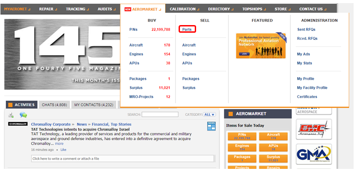The width and height of the screenshot is (359, 172).
Task: Switch to the ACTIVITIES tab
Action: (x=22, y=105)
